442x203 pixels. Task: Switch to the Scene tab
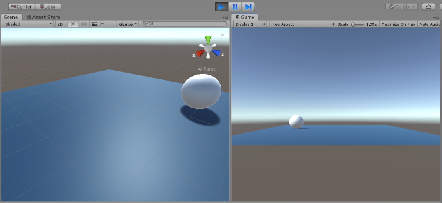tap(11, 17)
